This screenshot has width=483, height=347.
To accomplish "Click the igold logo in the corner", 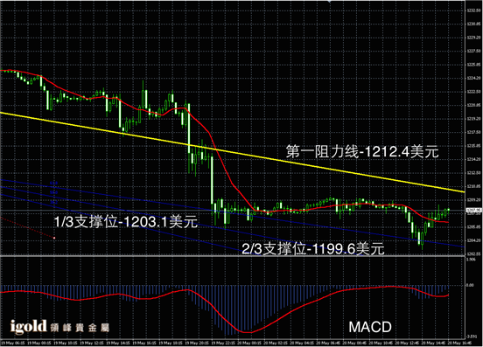I will 28,326.
